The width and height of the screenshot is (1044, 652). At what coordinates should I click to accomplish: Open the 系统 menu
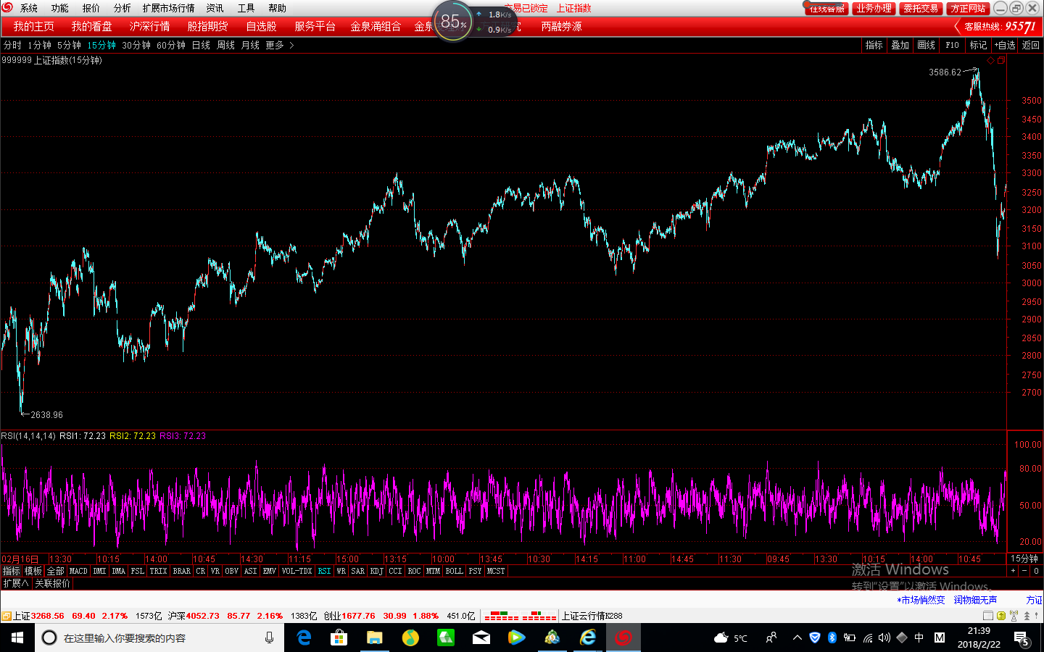pyautogui.click(x=29, y=8)
